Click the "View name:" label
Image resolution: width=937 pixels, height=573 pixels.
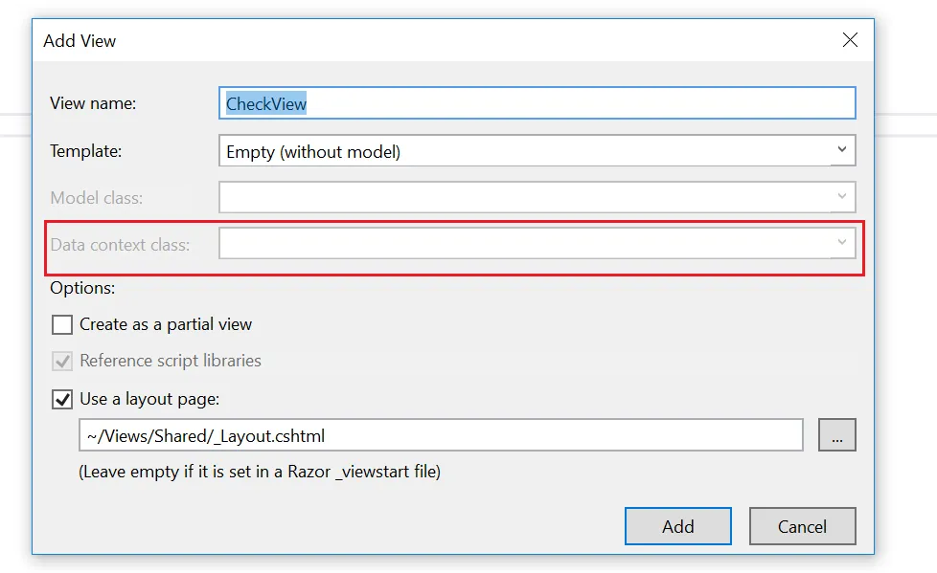point(93,103)
